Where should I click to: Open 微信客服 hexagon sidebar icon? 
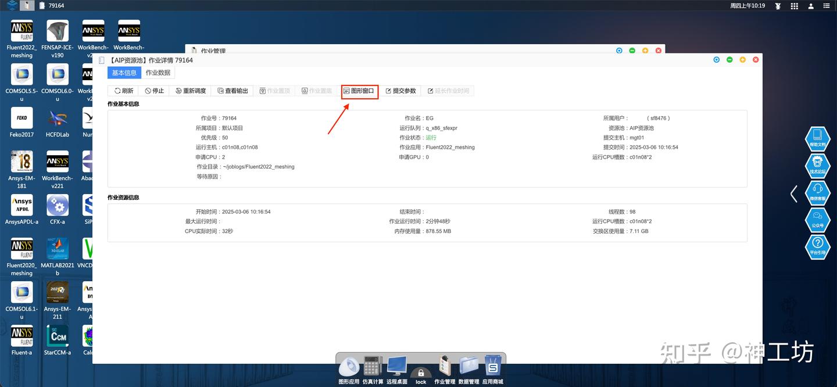coord(817,192)
